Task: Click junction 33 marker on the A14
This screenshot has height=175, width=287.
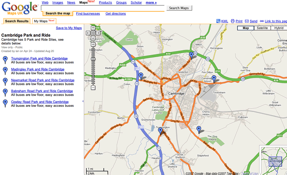Action: (195, 53)
